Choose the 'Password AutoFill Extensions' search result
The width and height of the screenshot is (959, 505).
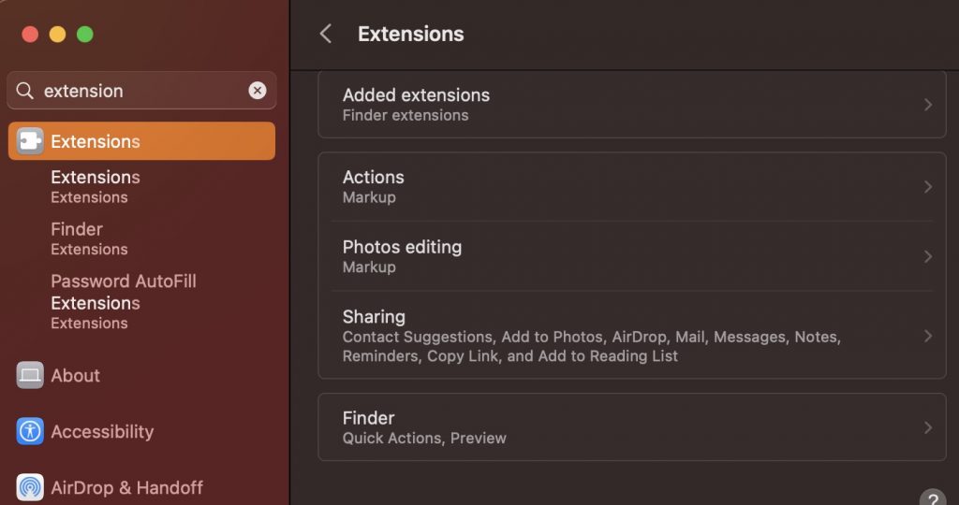point(123,302)
